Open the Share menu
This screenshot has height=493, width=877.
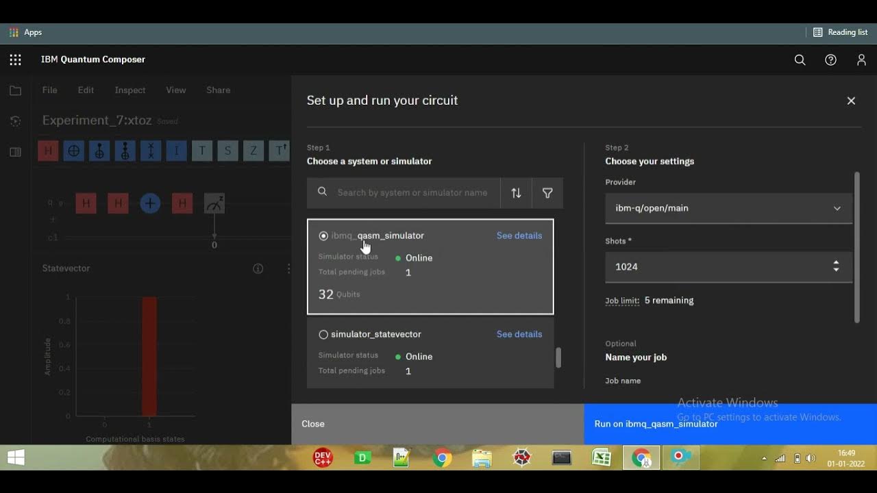pyautogui.click(x=218, y=90)
